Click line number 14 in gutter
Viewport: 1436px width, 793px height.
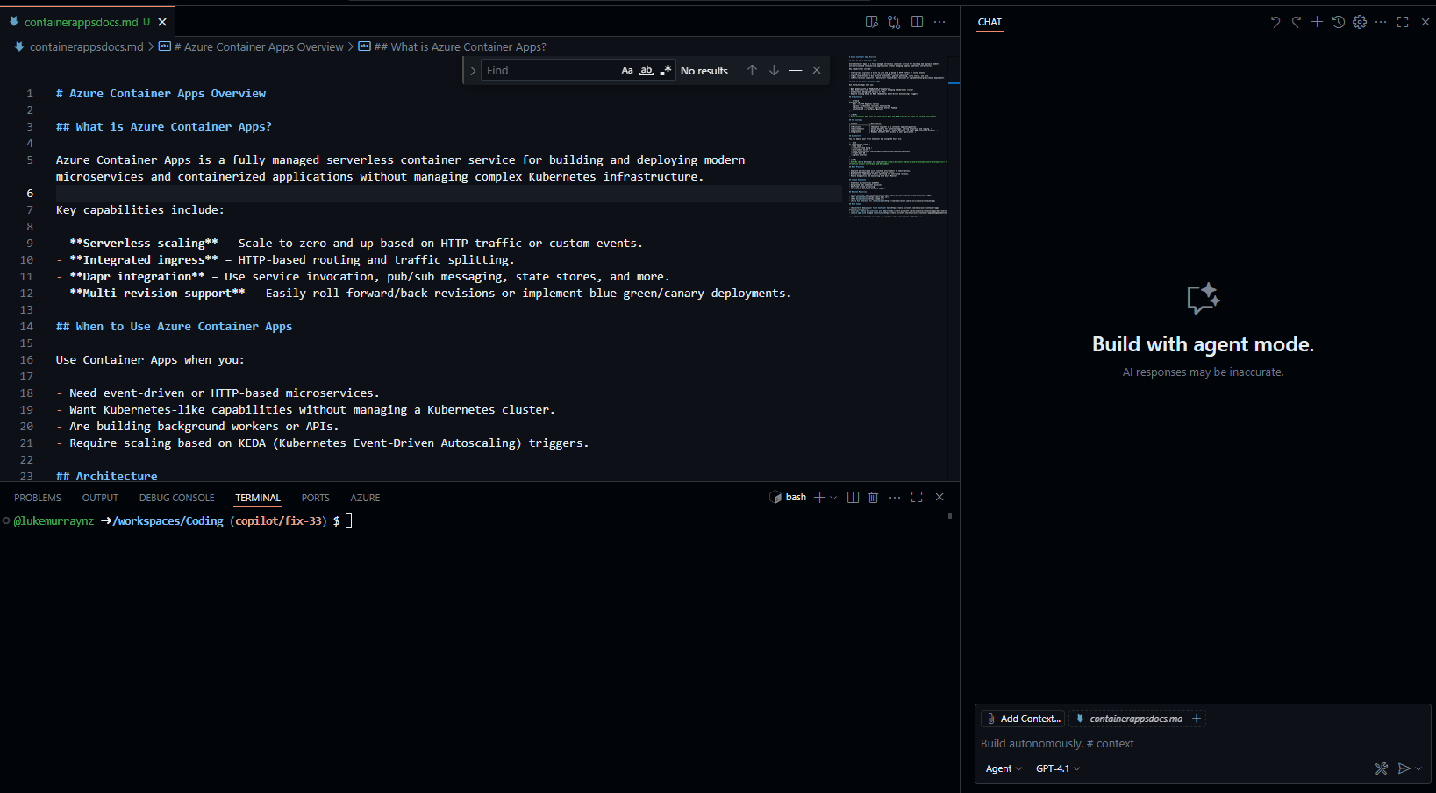pos(26,327)
